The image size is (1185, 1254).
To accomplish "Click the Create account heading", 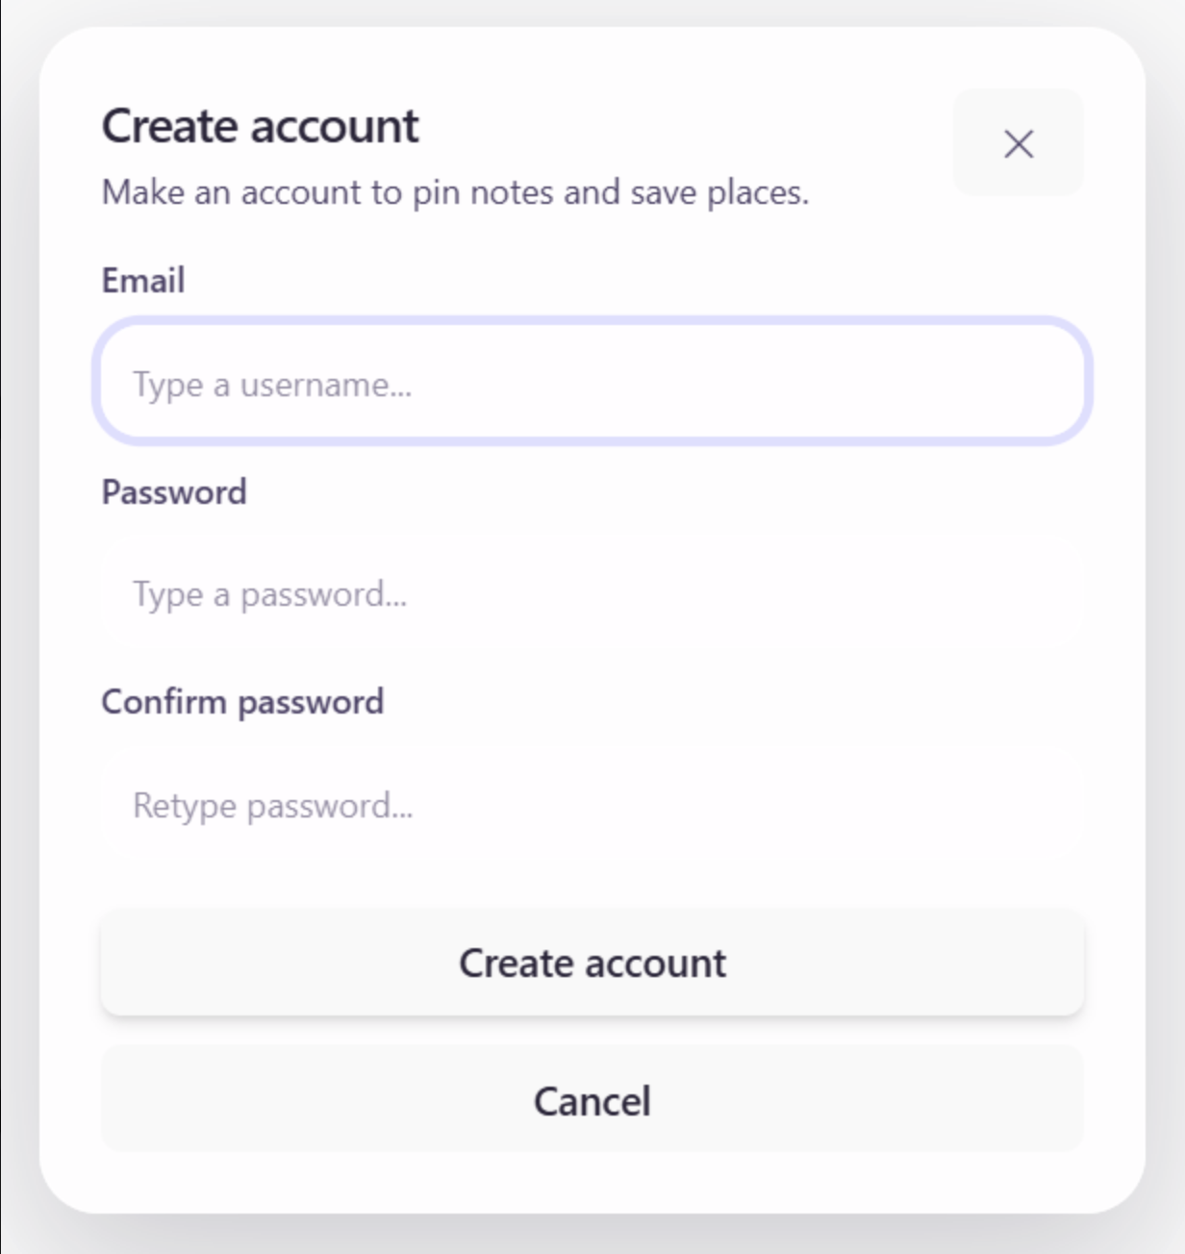I will (261, 127).
